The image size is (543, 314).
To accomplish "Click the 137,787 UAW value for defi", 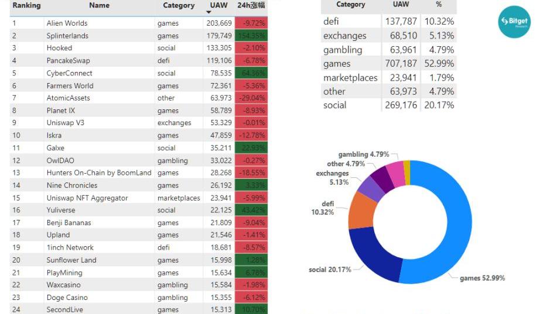I will click(401, 22).
